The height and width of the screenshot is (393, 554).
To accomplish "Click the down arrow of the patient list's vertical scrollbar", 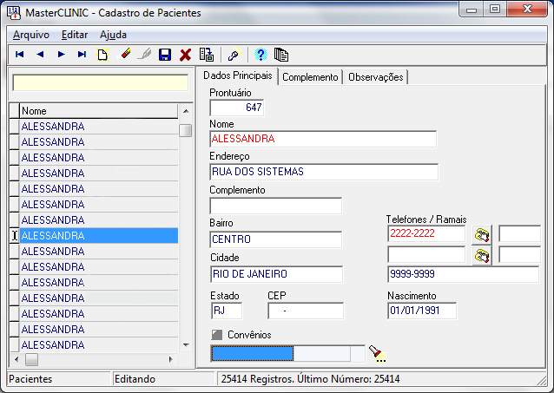I will [x=186, y=345].
